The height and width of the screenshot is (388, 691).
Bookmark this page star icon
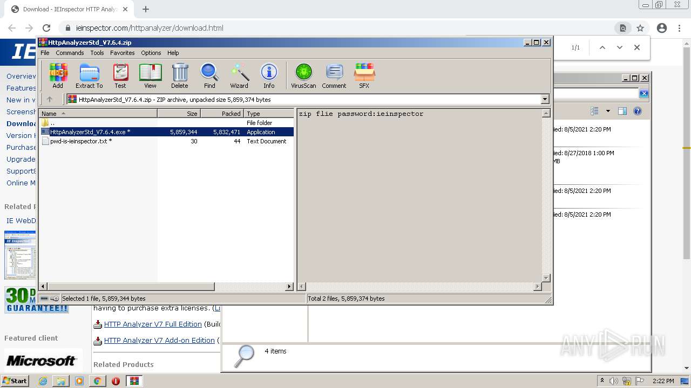click(640, 28)
